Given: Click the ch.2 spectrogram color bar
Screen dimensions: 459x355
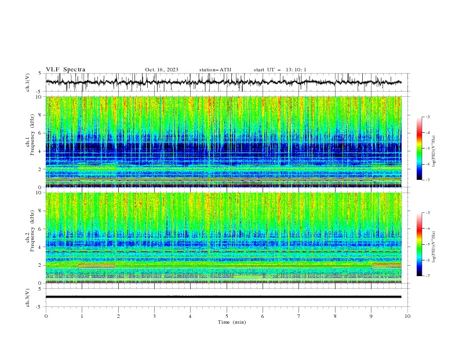Looking at the screenshot, I should (419, 244).
